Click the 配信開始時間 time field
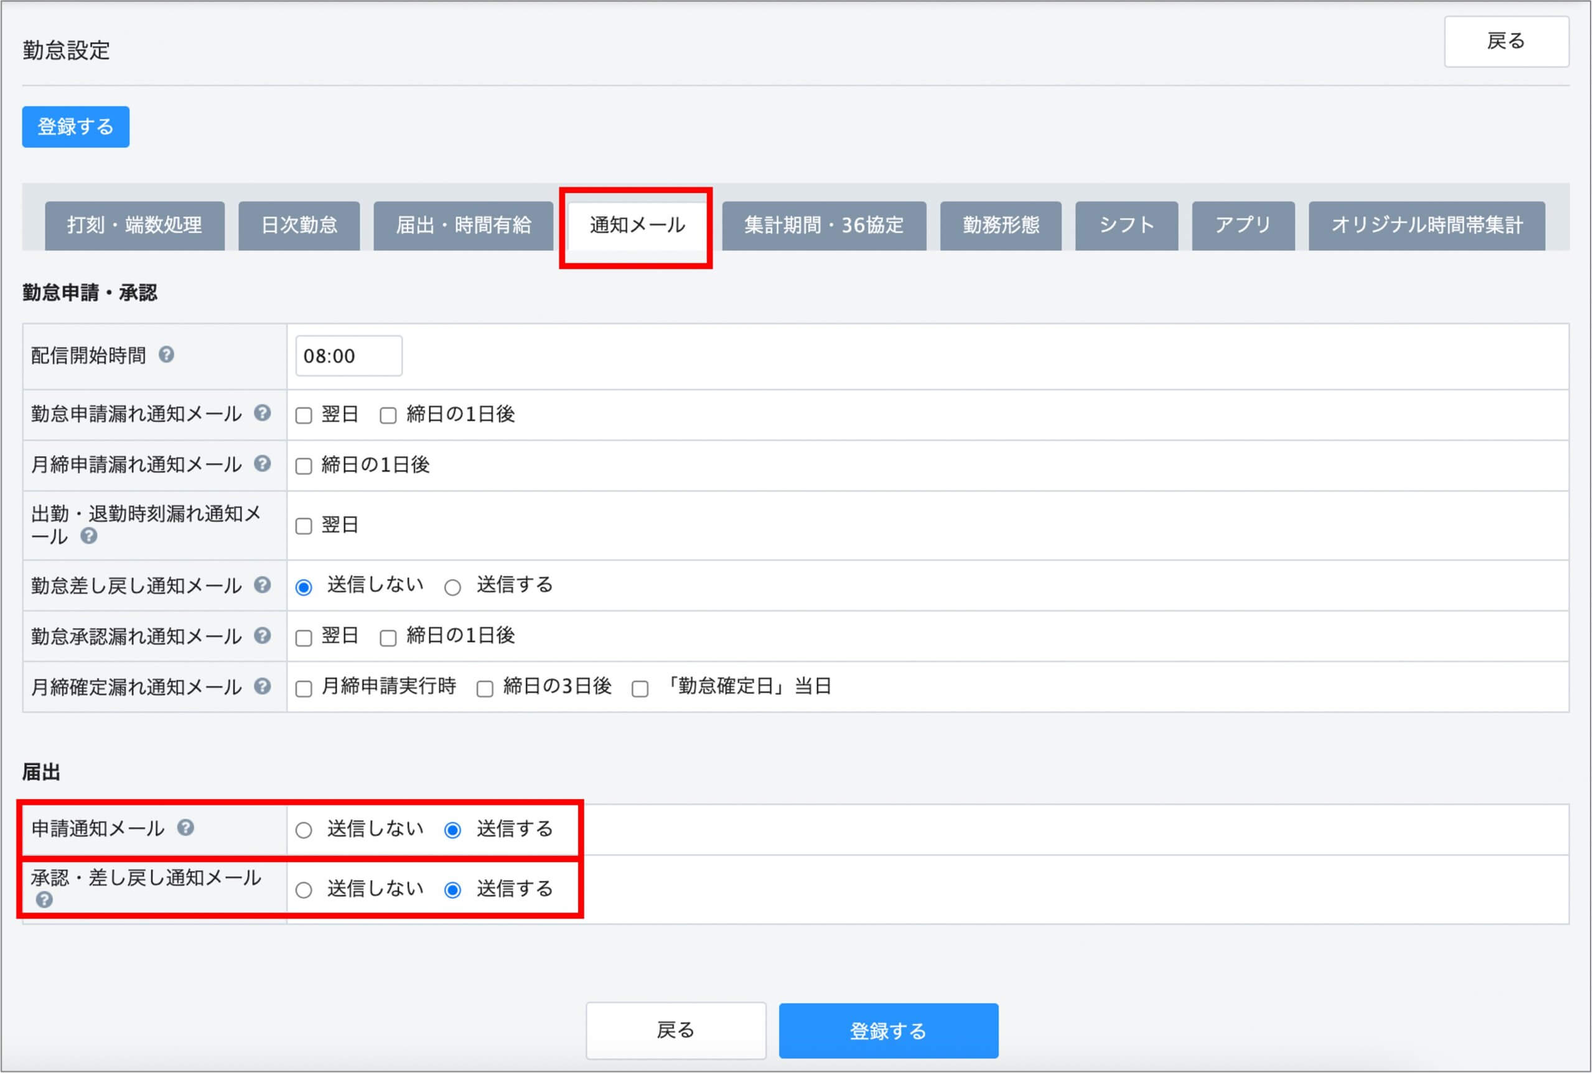Screen dimensions: 1593x1073 (x=349, y=356)
